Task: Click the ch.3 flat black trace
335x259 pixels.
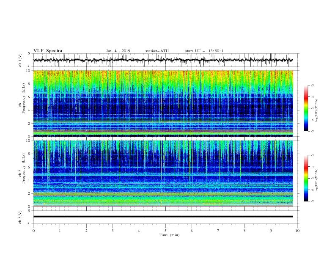Action: click(163, 217)
